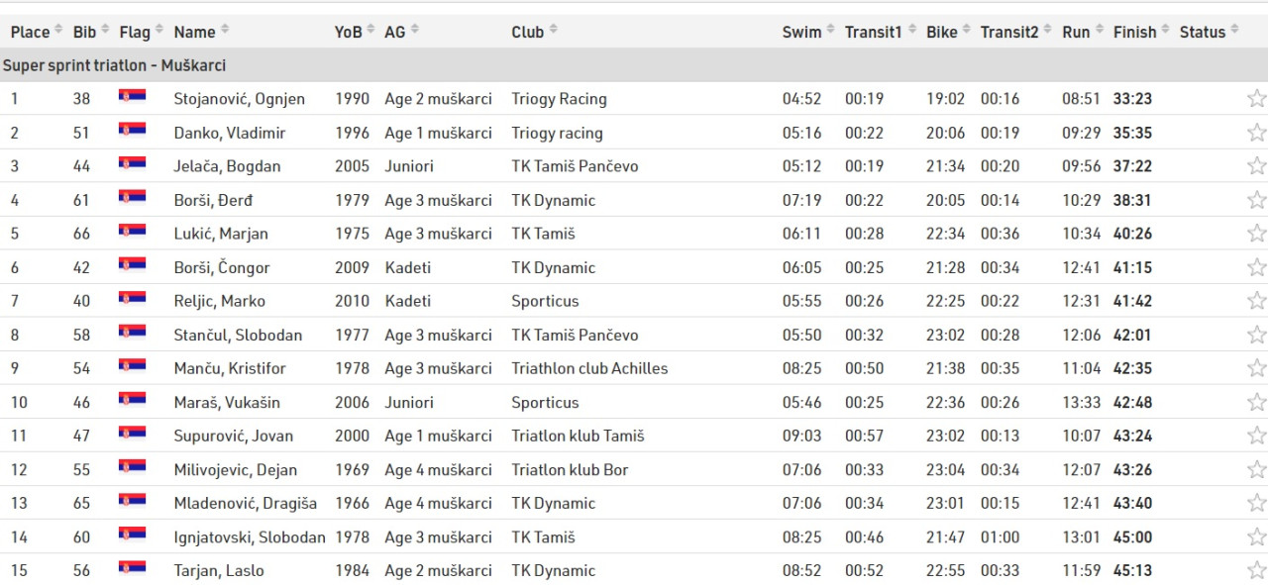Star icon beside Milivojevic, Dejan

coord(1256,469)
